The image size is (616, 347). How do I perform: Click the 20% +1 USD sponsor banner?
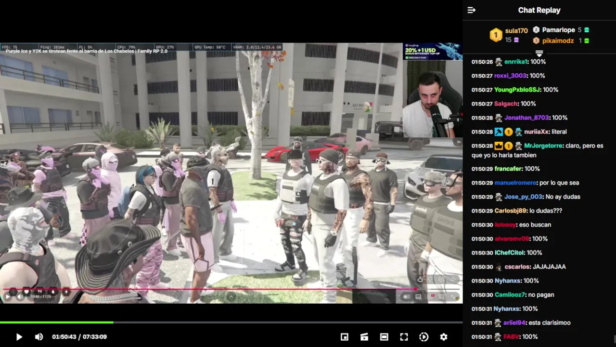432,51
